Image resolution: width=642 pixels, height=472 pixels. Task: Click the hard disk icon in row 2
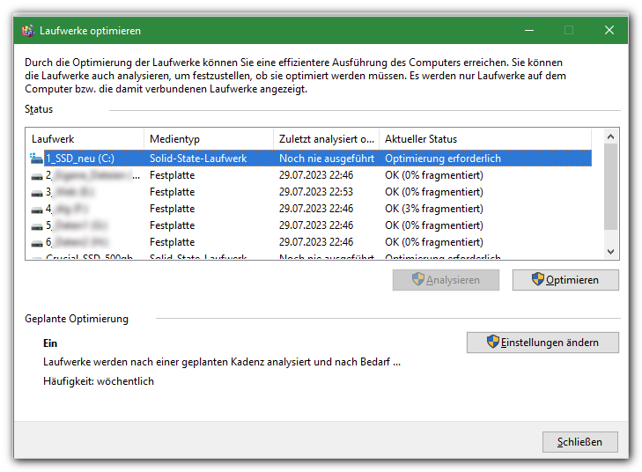tap(37, 176)
